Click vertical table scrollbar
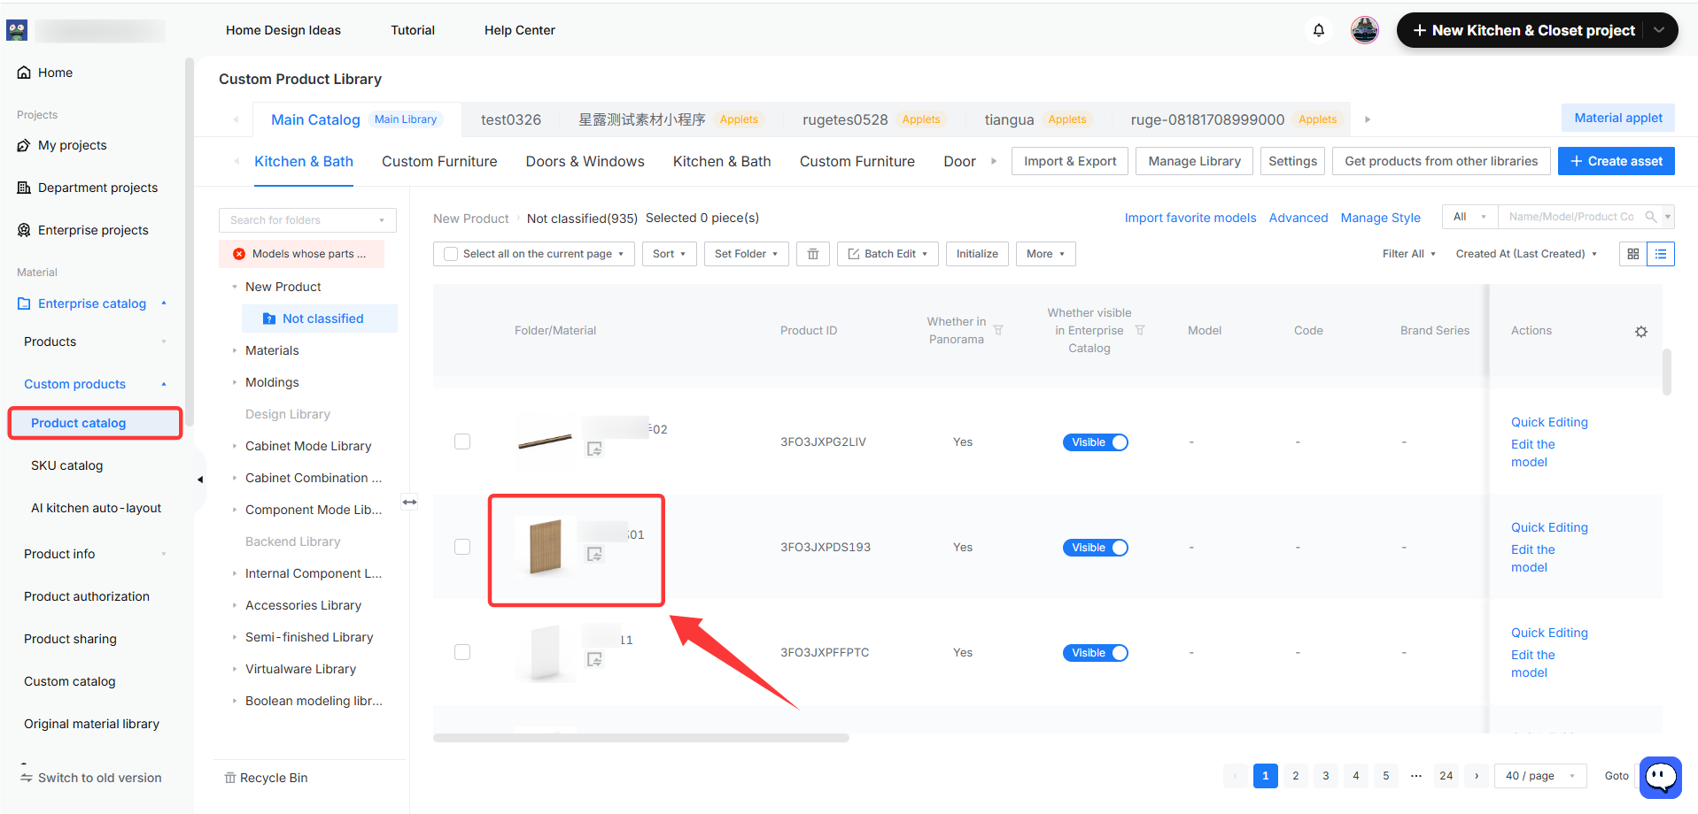The height and width of the screenshot is (814, 1698). (x=1667, y=372)
